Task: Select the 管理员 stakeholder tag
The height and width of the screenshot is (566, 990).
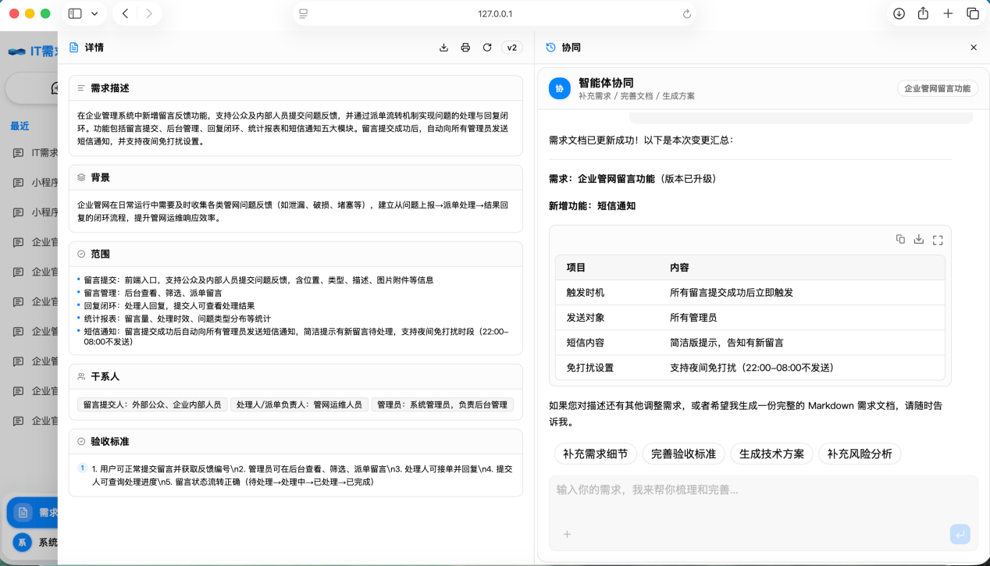Action: point(442,404)
